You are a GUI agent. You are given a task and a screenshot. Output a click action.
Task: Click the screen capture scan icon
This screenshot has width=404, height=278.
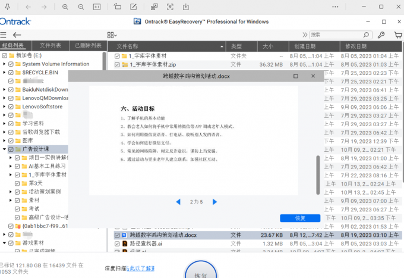point(170,7)
